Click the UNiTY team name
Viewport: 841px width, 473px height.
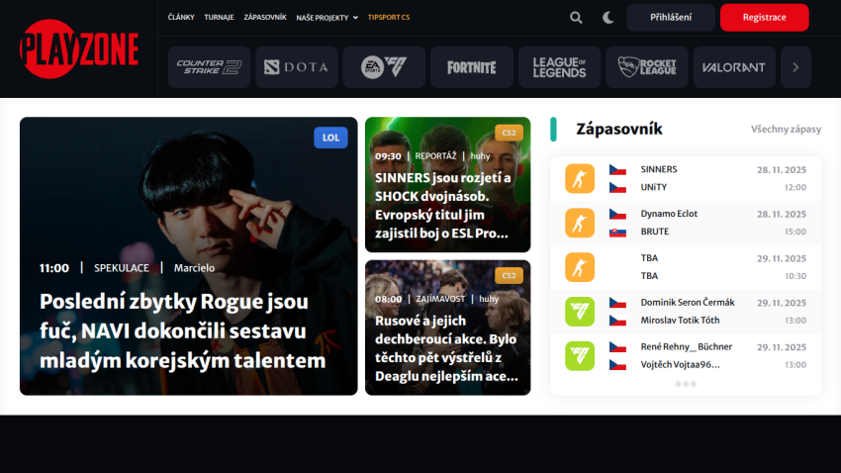[653, 187]
